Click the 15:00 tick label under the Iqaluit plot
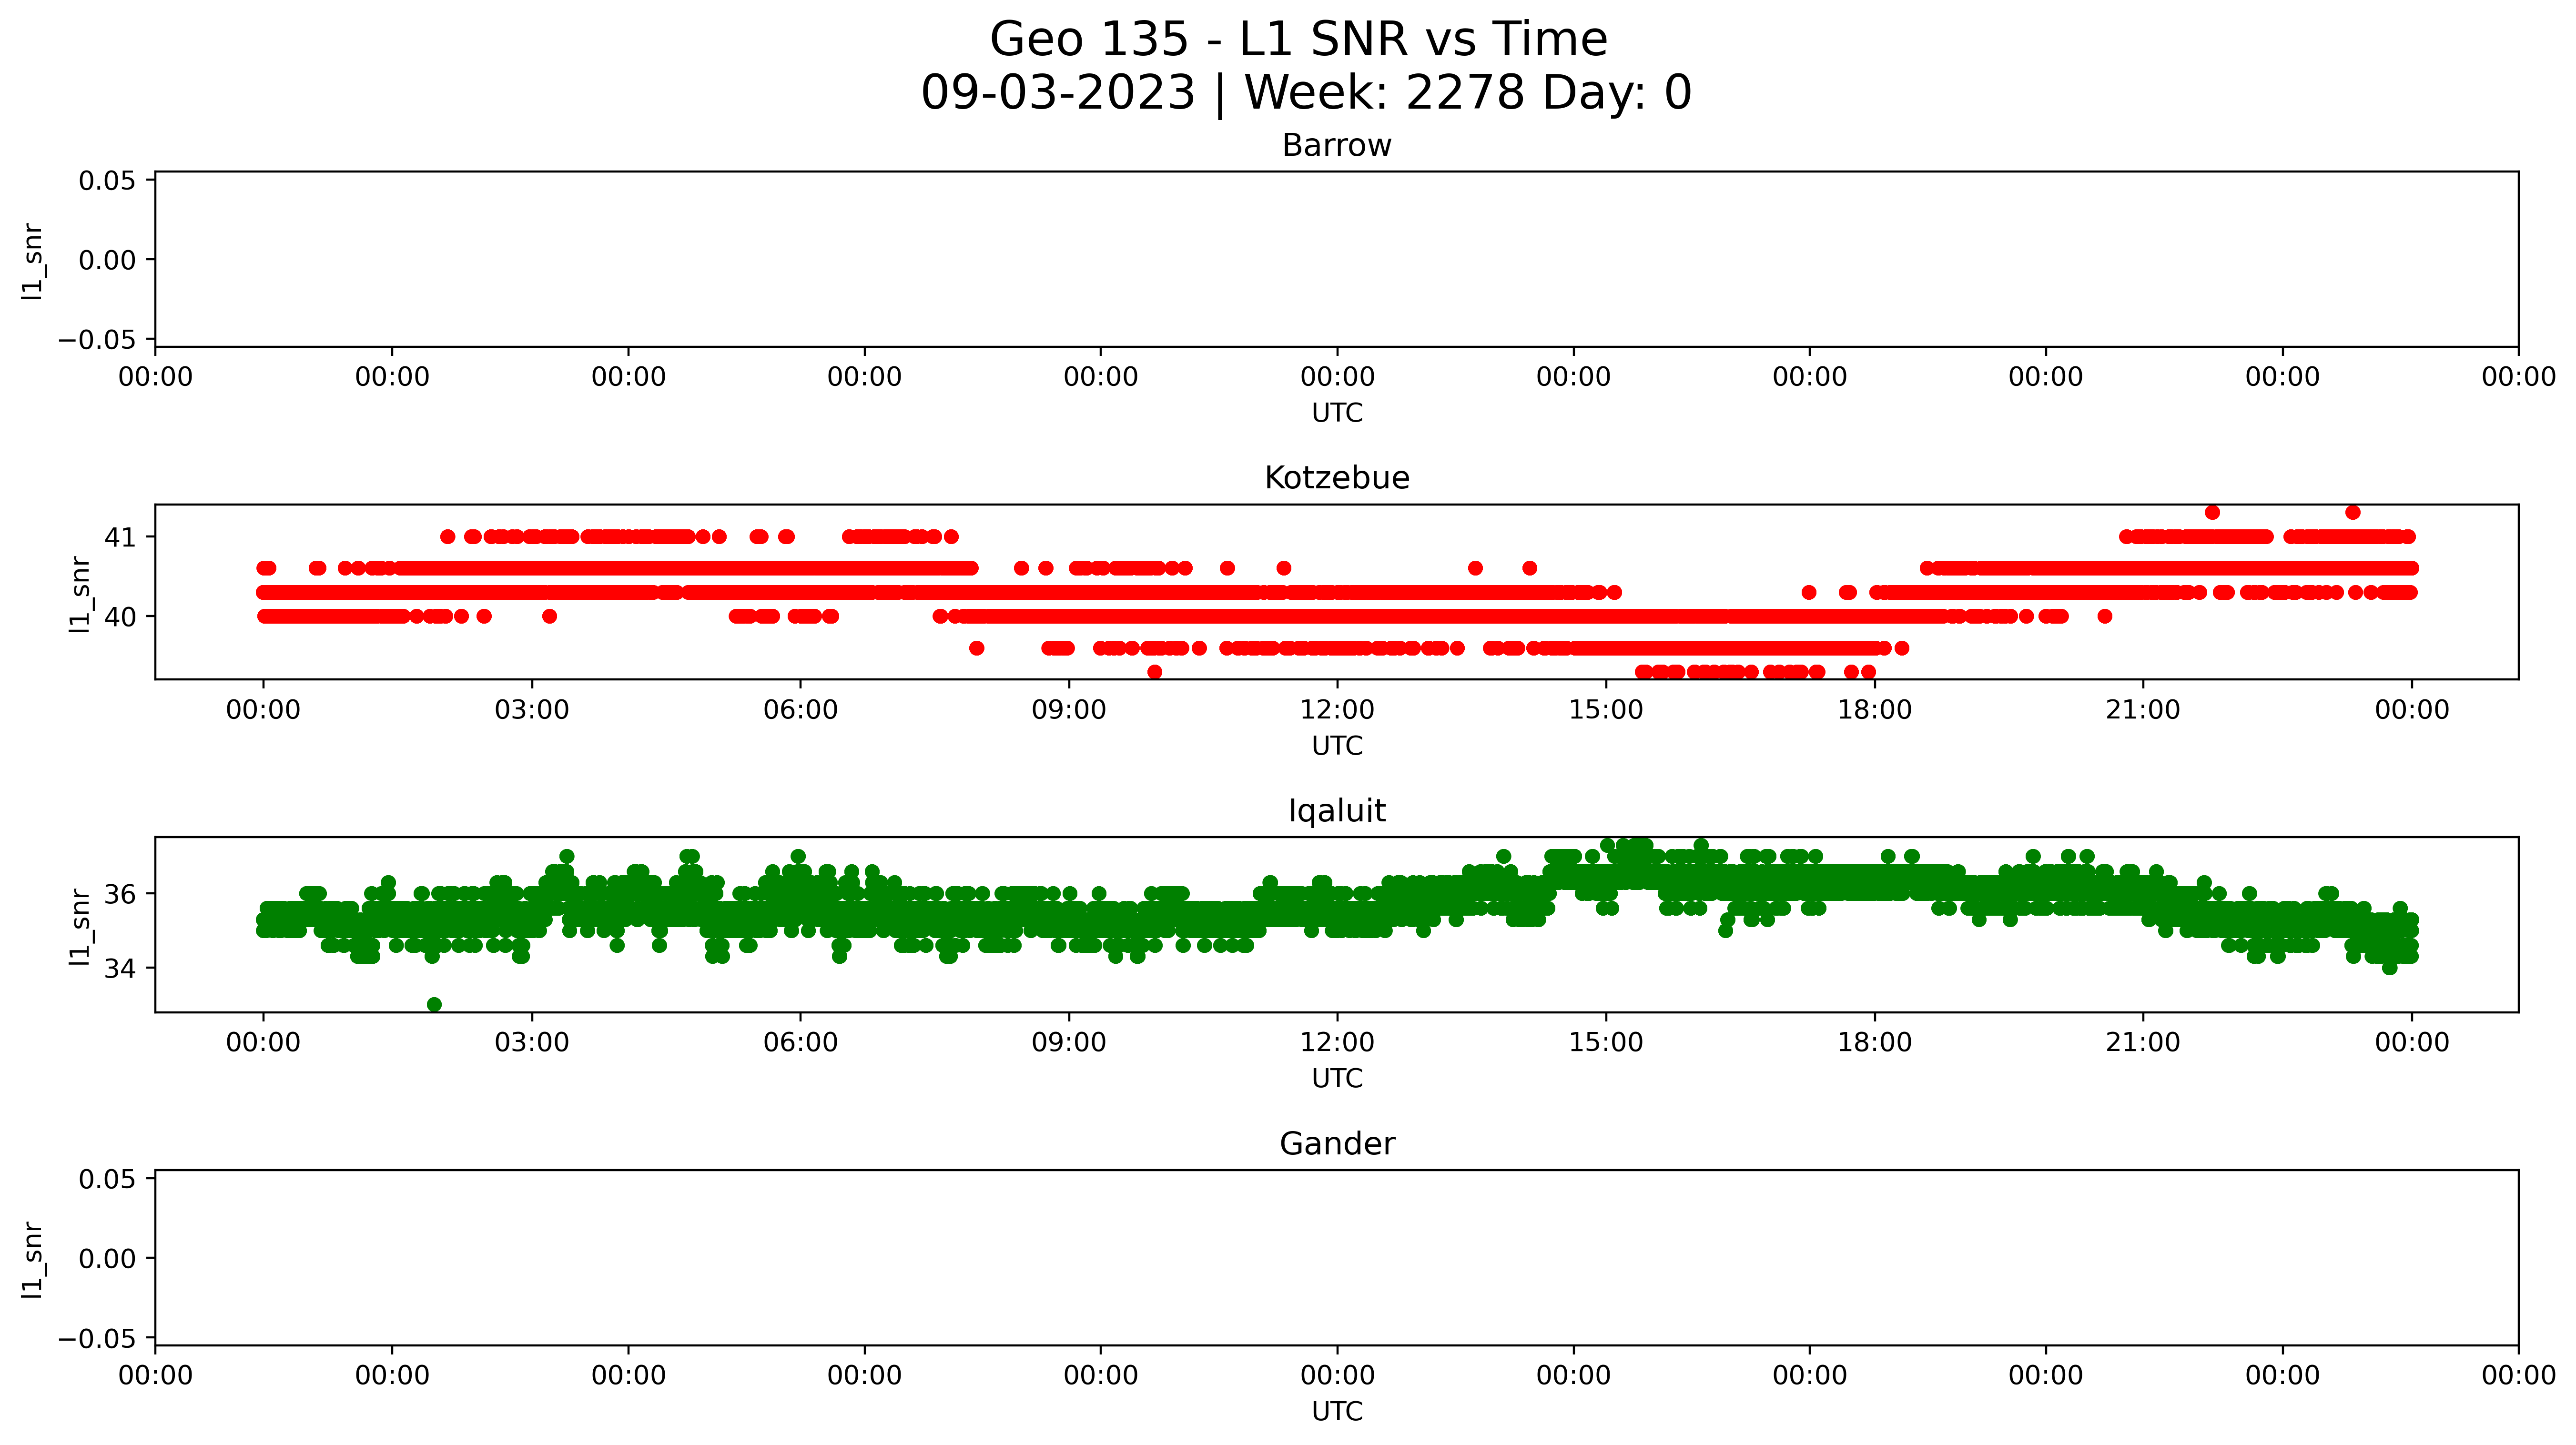2576x1445 pixels. [x=1605, y=1043]
